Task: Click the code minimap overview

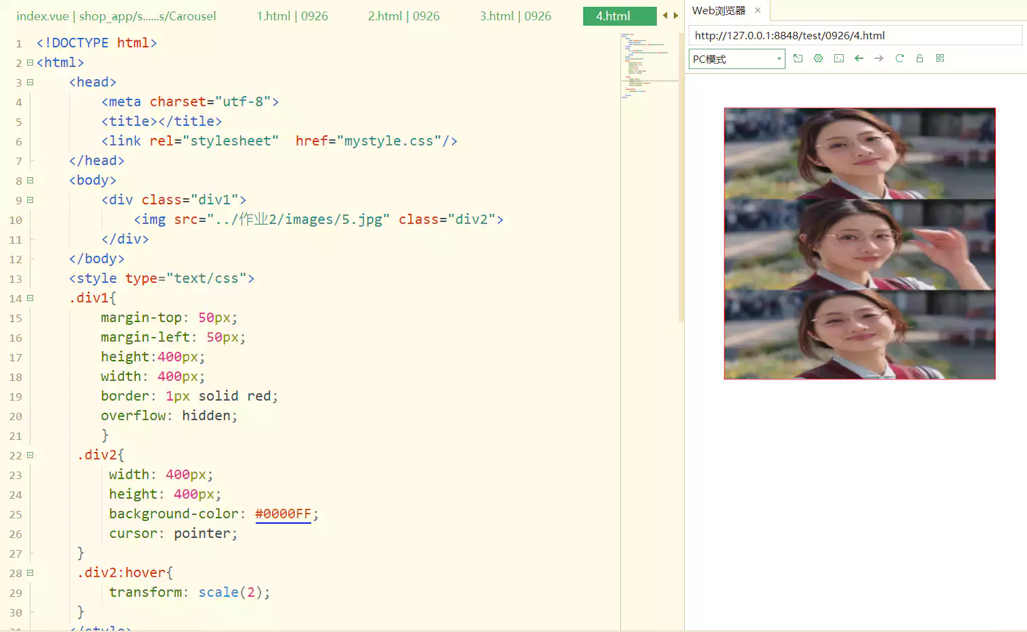Action: (x=649, y=66)
